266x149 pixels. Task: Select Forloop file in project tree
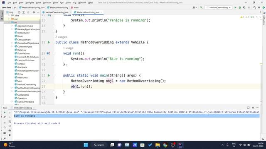coord(21,64)
